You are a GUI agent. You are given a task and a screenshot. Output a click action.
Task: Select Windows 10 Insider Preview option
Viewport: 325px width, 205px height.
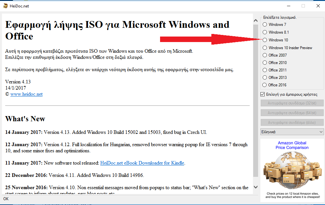[x=265, y=48]
